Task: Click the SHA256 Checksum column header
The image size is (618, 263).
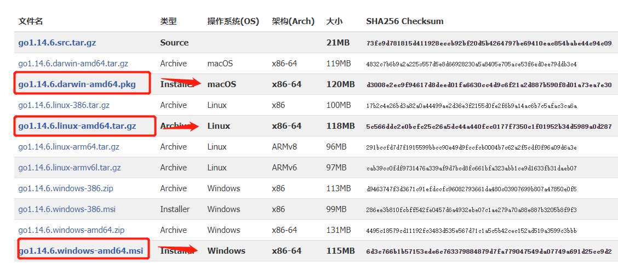Action: click(405, 21)
